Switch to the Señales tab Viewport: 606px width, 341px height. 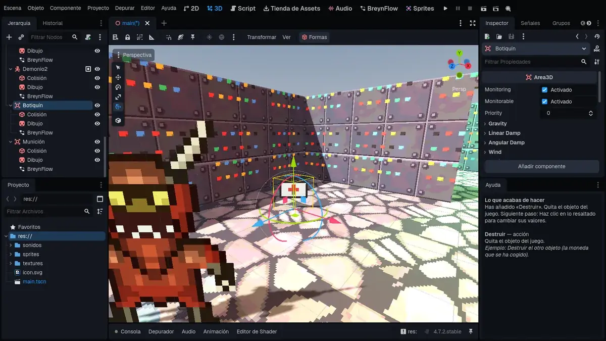pos(530,23)
